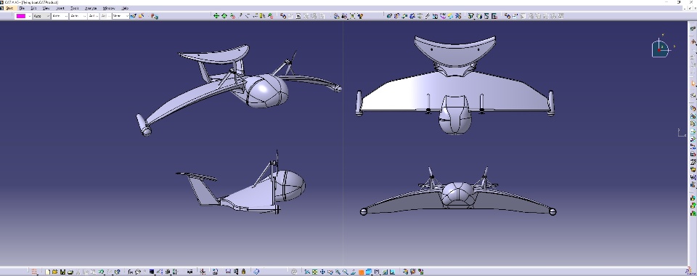The height and width of the screenshot is (276, 697).
Task: Open the None layer dropdown
Action: 120,16
